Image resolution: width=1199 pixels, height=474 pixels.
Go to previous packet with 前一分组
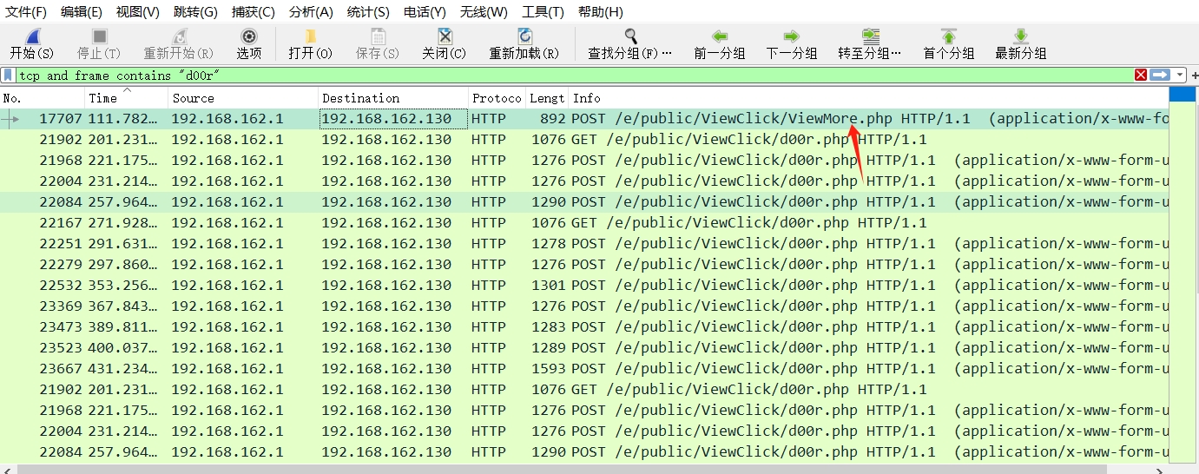pos(720,36)
